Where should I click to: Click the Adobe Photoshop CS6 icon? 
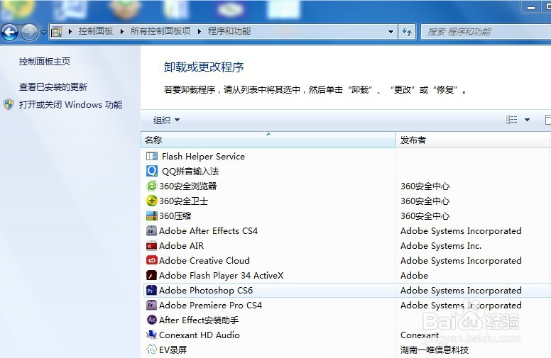151,290
